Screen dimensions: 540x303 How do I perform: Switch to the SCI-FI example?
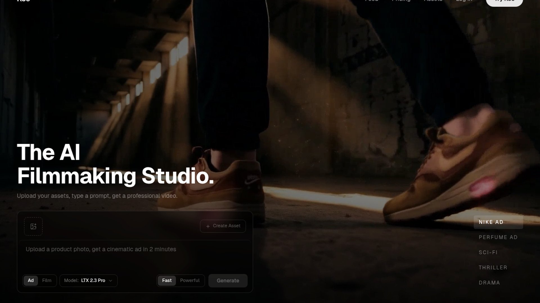click(x=488, y=252)
